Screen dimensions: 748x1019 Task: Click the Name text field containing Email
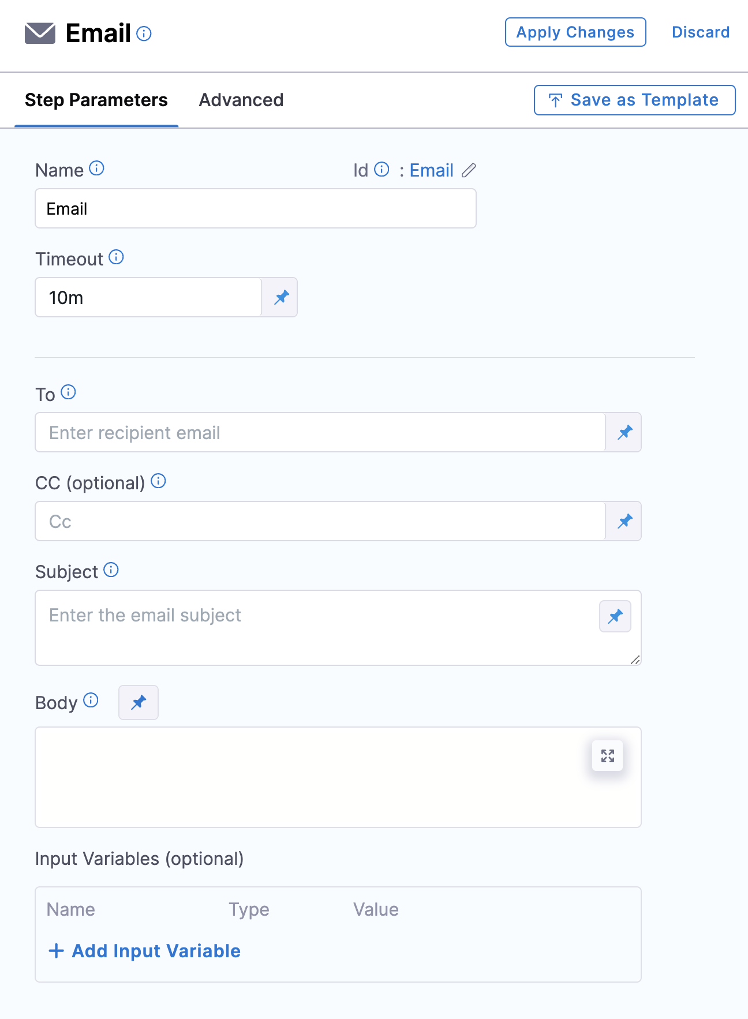tap(256, 209)
